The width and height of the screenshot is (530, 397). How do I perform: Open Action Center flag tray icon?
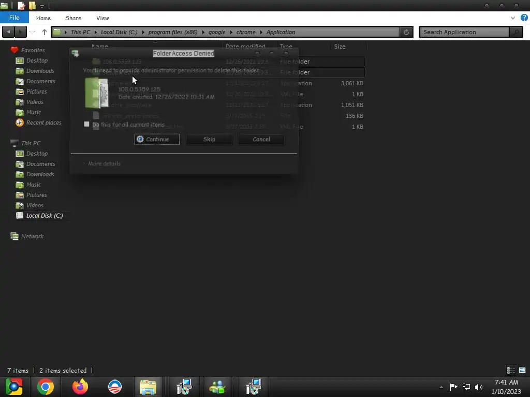tap(453, 387)
